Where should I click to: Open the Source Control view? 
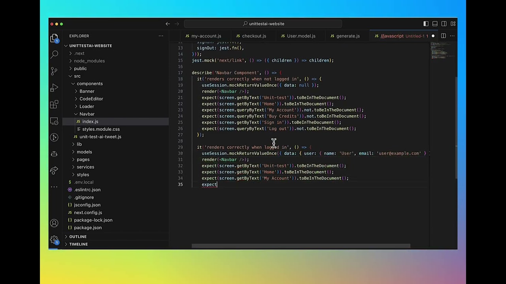[x=54, y=71]
